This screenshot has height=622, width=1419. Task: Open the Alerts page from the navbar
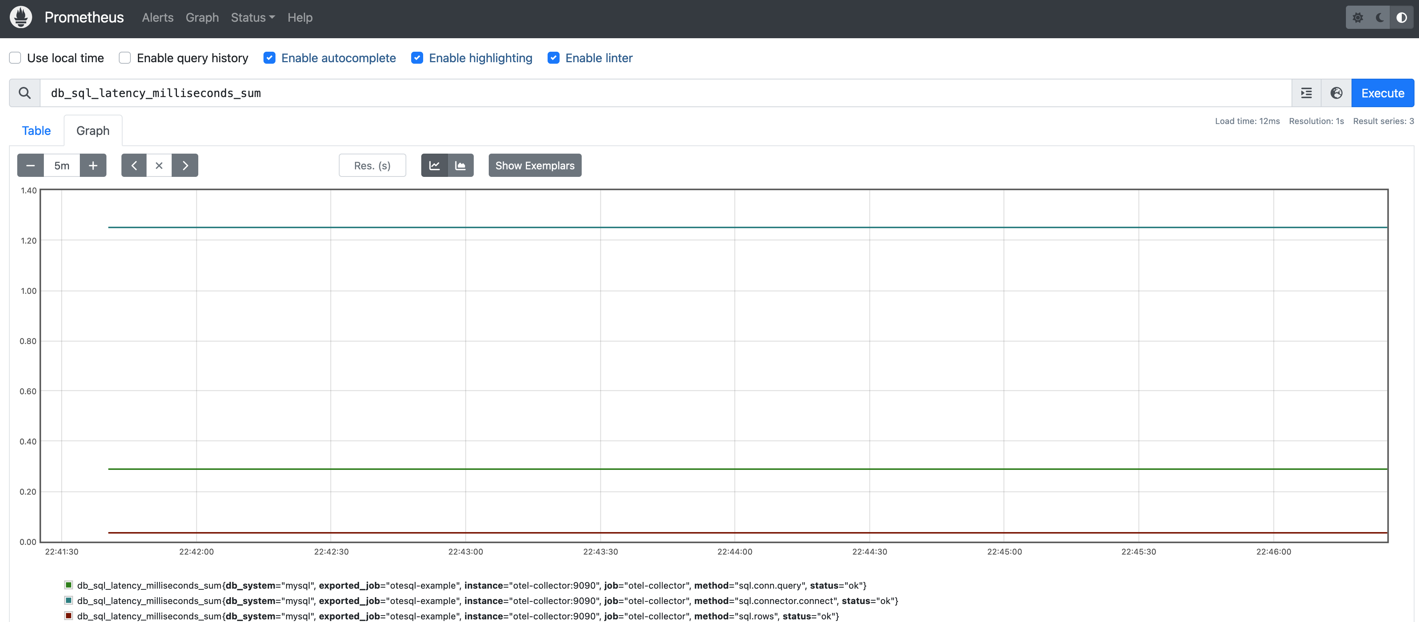click(x=157, y=17)
